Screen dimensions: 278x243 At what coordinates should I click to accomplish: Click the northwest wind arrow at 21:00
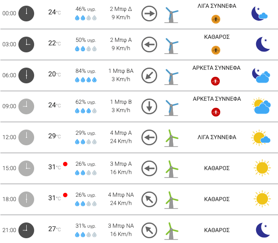coord(149,230)
